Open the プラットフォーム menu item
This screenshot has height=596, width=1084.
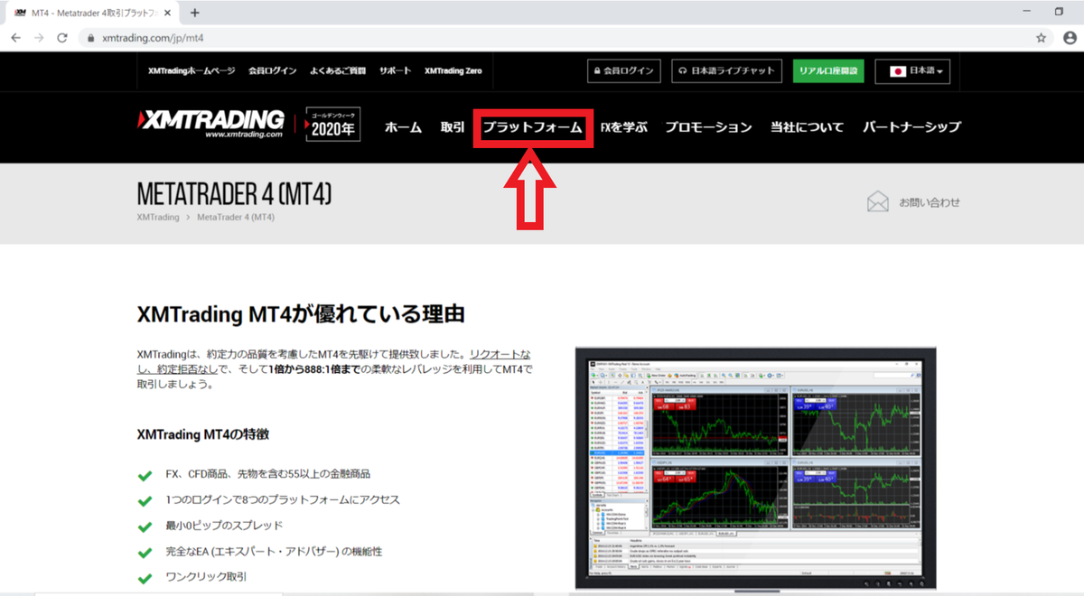point(533,127)
